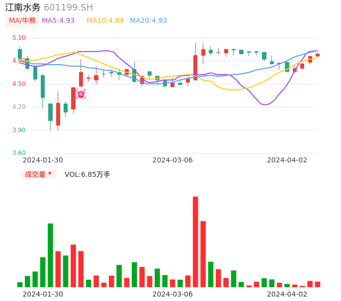Click the 2024-03-06 date on price chart
Screen dimensions: 341x301
(x=172, y=160)
